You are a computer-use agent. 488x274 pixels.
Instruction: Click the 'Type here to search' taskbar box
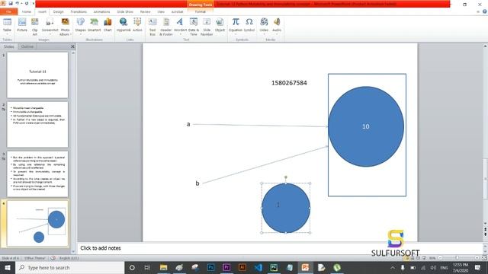pyautogui.click(x=69, y=267)
